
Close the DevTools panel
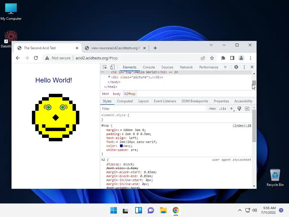(252, 67)
